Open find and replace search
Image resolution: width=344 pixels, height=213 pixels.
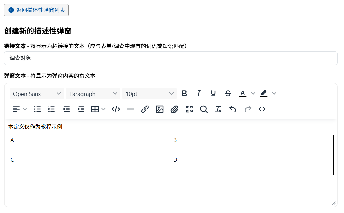(x=204, y=109)
